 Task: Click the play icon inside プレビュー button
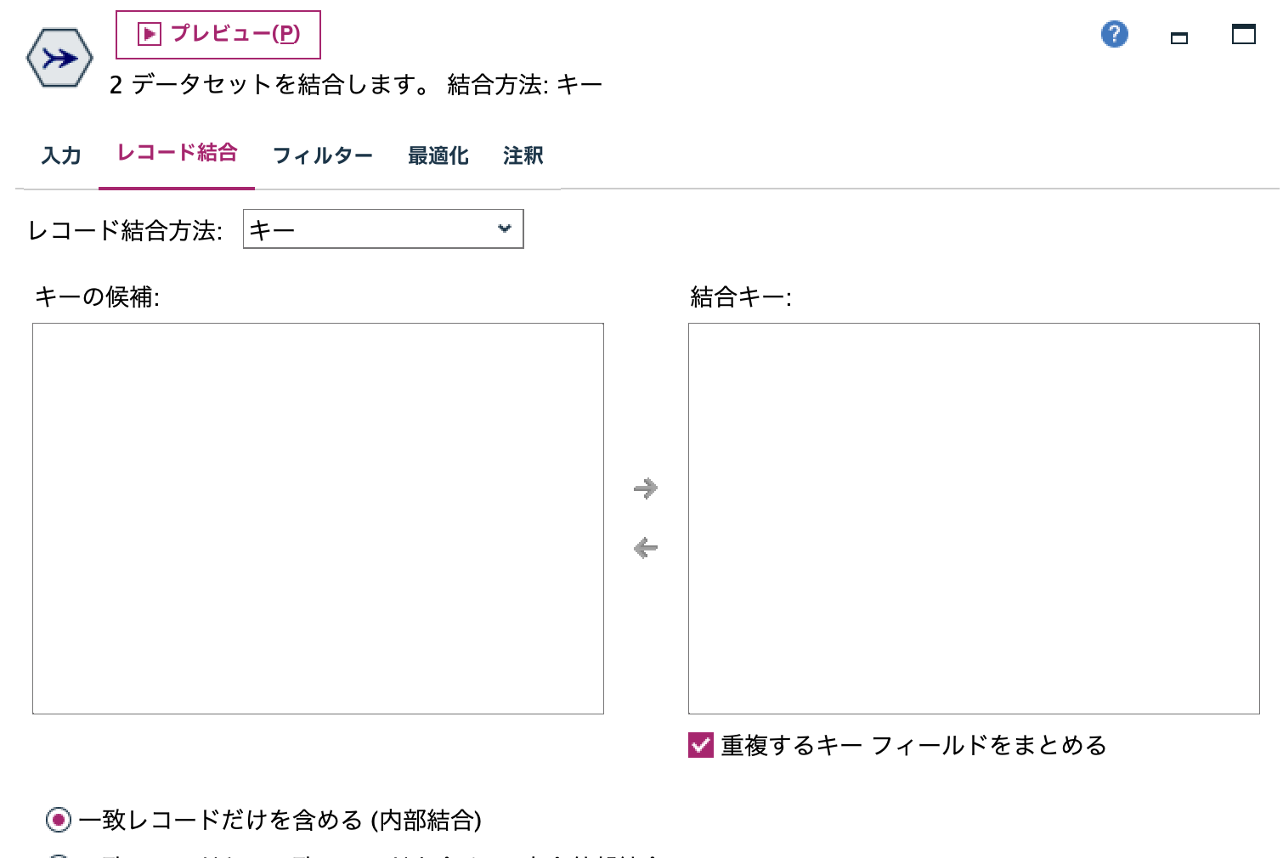pos(148,34)
